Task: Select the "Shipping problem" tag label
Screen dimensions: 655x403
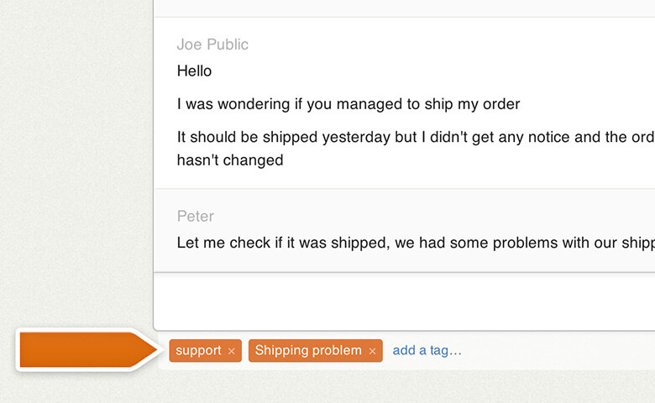Action: coord(308,350)
